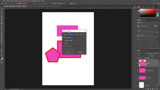
Task: Hide the Polygone 1 layer
Action: 137,63
